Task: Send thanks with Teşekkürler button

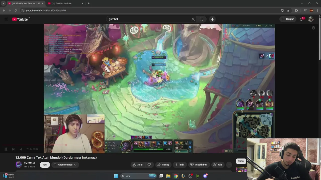Action: click(x=199, y=165)
